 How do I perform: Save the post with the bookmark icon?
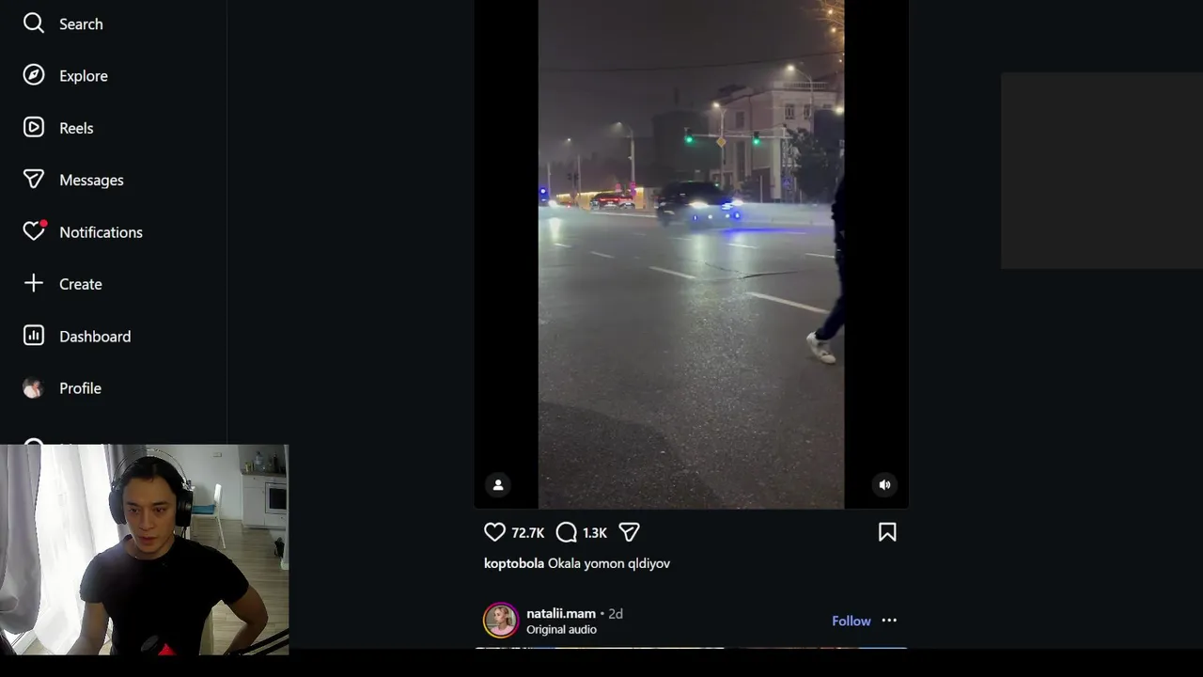tap(887, 532)
